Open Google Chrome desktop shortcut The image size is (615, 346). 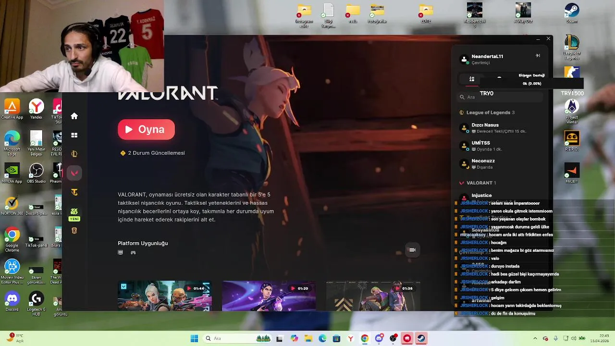[x=12, y=240]
